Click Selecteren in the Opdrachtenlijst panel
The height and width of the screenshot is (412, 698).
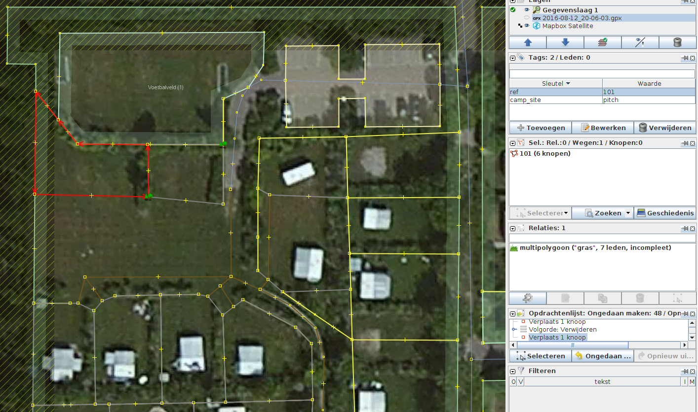(x=540, y=356)
